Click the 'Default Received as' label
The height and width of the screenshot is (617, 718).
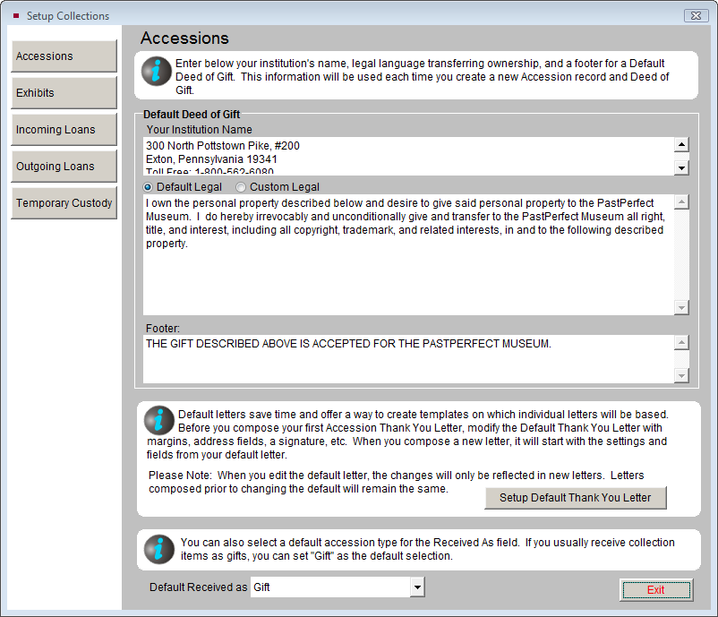pyautogui.click(x=198, y=587)
